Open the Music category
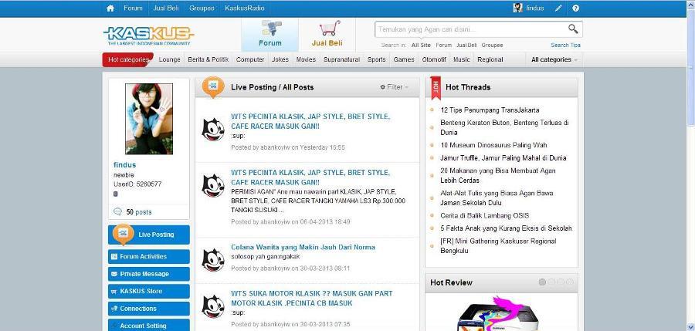Viewport: 695px width, 331px height. (x=462, y=59)
